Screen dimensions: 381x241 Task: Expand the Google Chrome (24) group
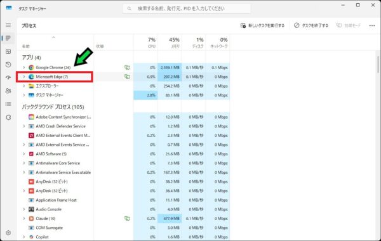coord(24,67)
